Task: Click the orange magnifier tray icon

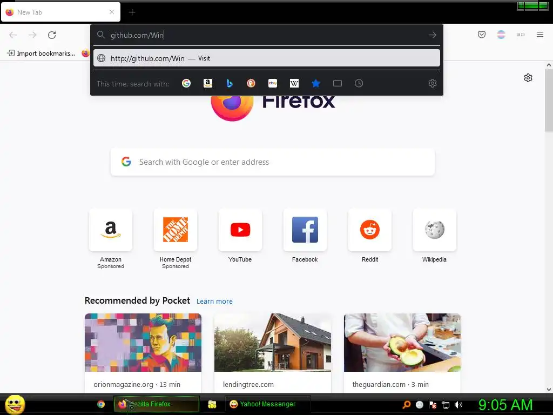Action: coord(407,404)
